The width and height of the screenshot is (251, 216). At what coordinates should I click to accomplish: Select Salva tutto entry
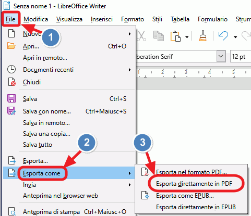pos(38,145)
